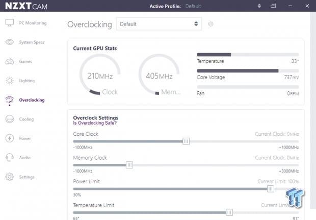316x220 pixels.
Task: Click the Audio headset icon
Action: pyautogui.click(x=10, y=157)
